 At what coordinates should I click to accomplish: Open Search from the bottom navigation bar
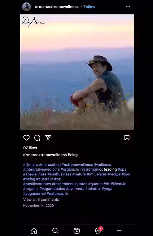click(55, 231)
